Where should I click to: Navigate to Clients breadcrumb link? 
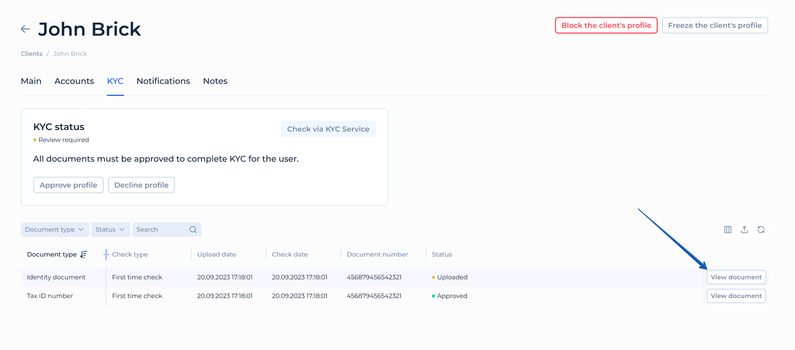click(x=32, y=54)
